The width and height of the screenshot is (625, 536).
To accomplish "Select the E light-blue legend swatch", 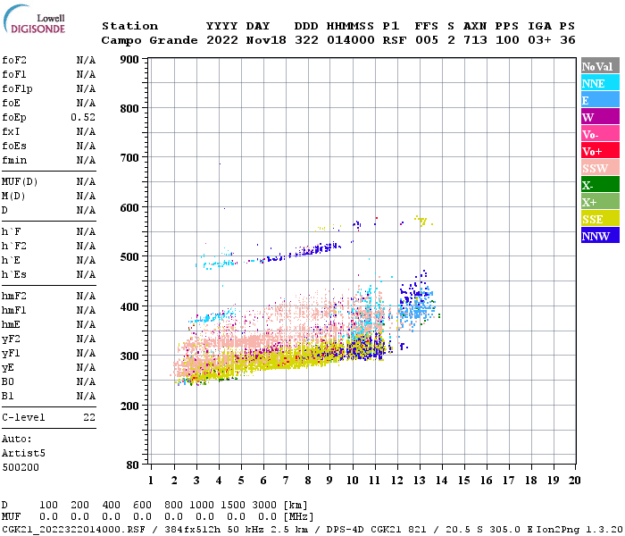I will (x=600, y=100).
